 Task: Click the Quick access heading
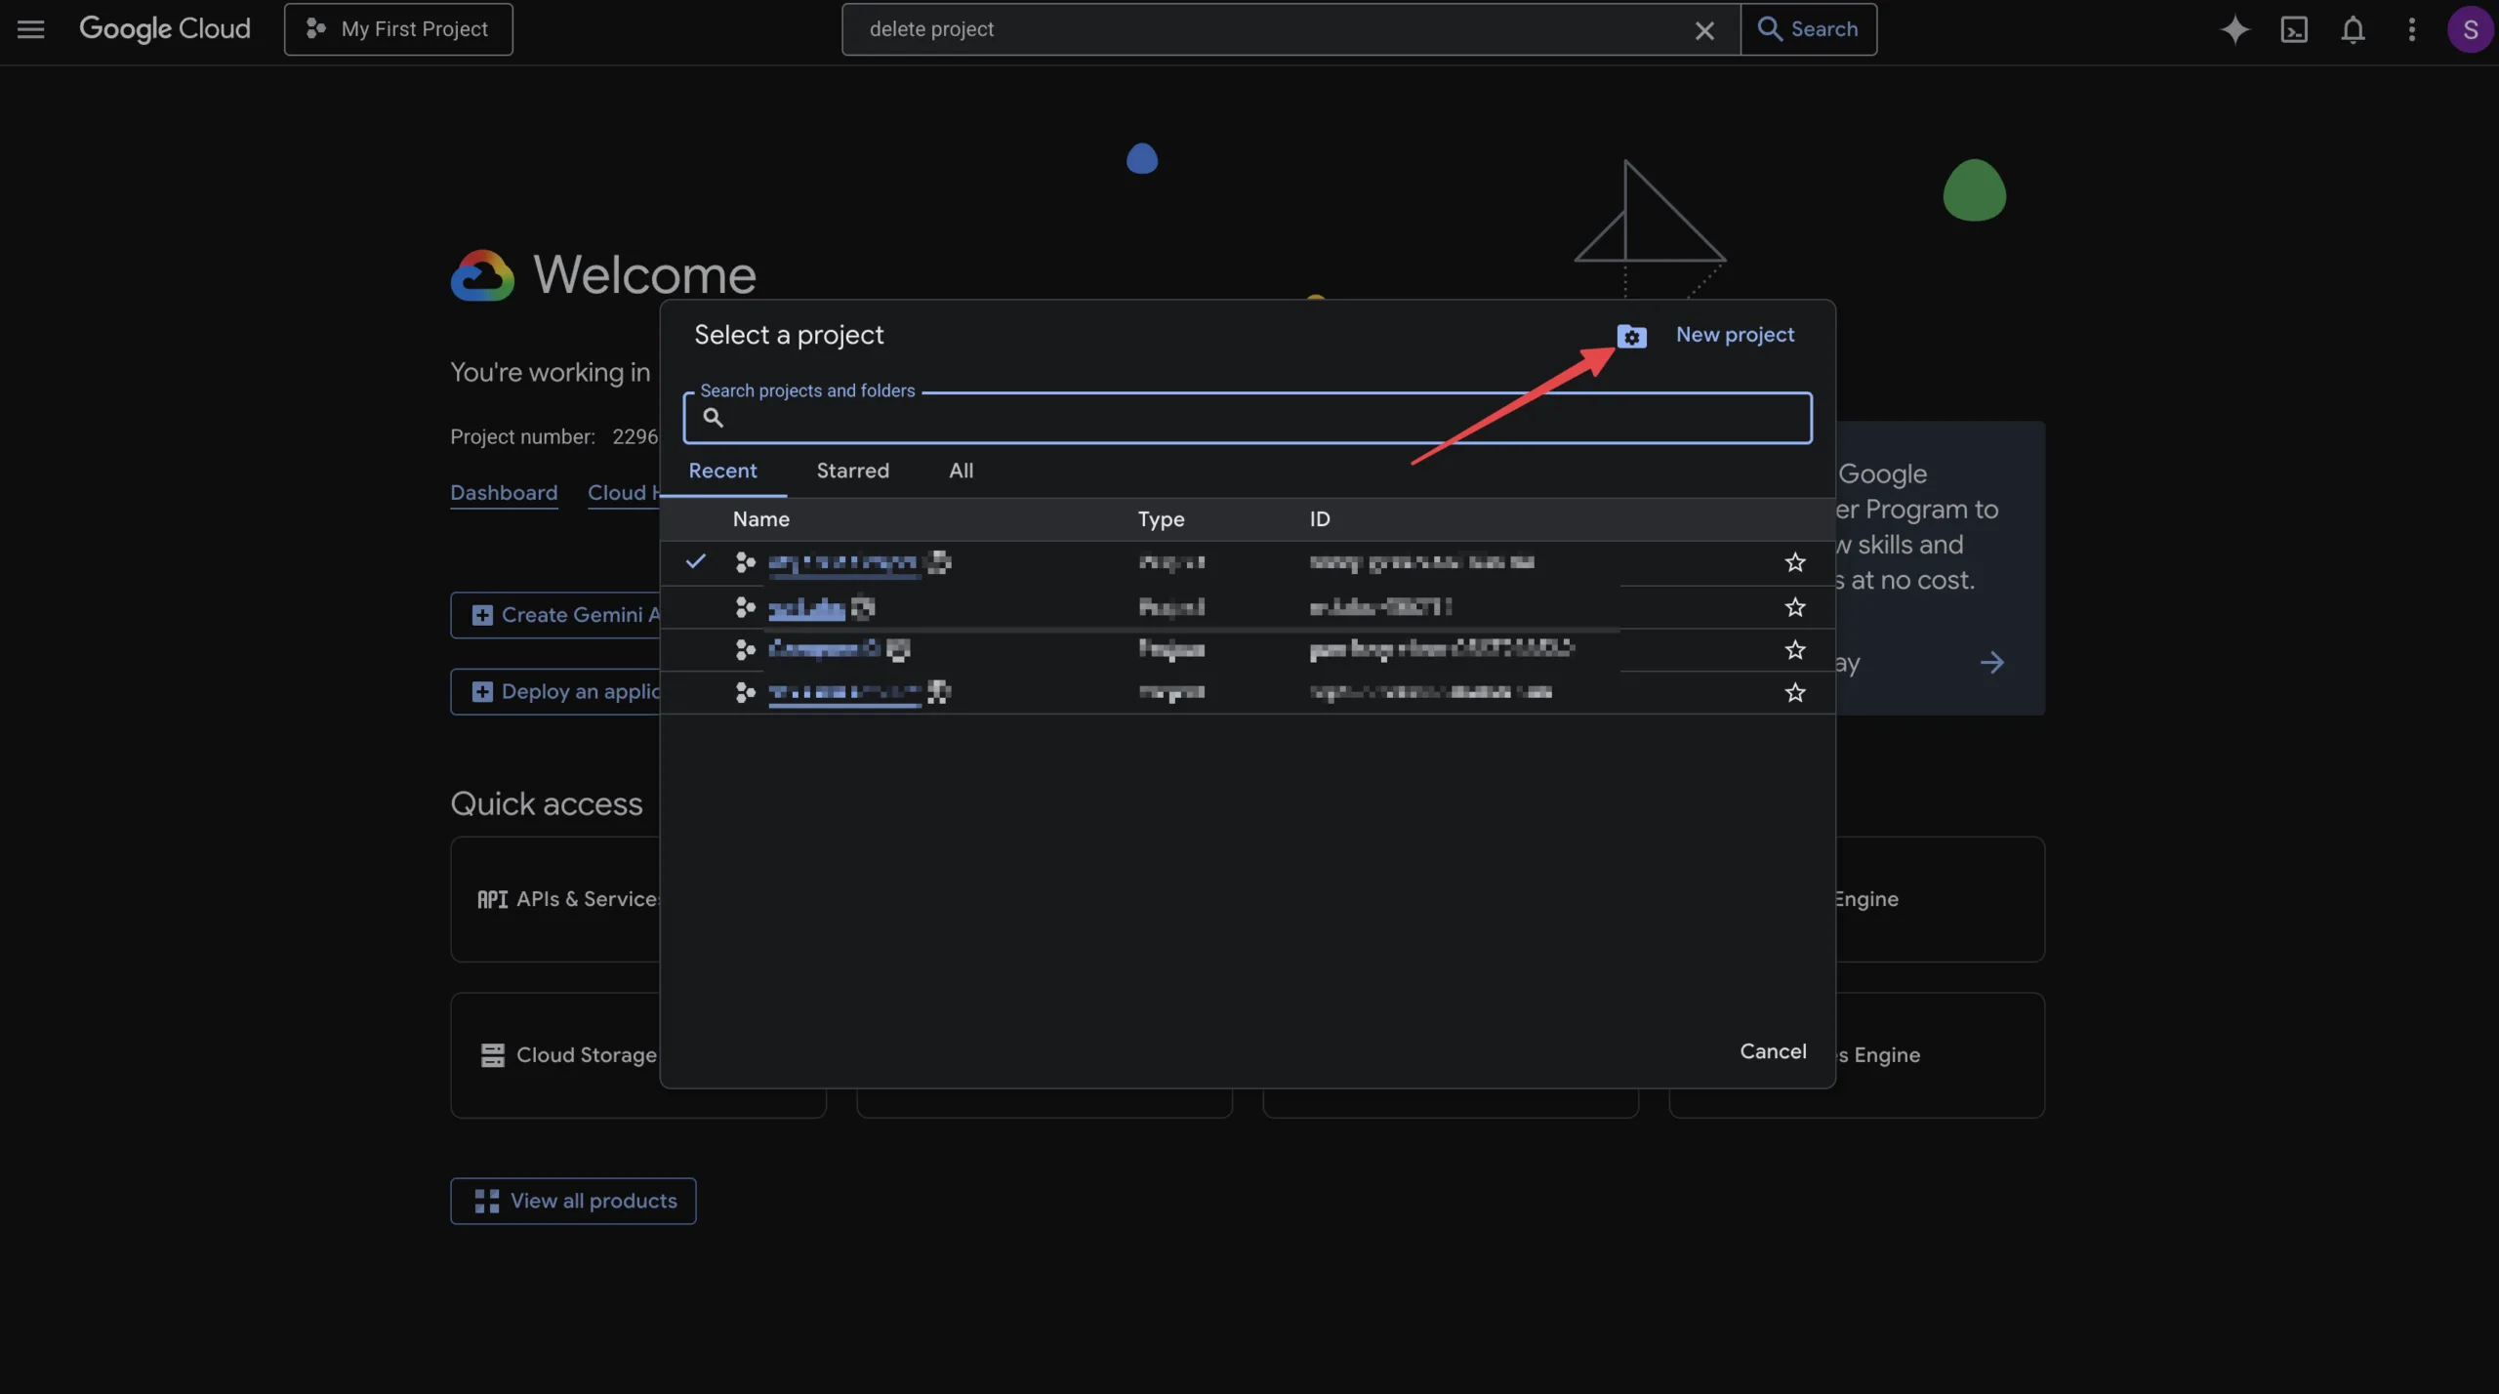[x=547, y=803]
